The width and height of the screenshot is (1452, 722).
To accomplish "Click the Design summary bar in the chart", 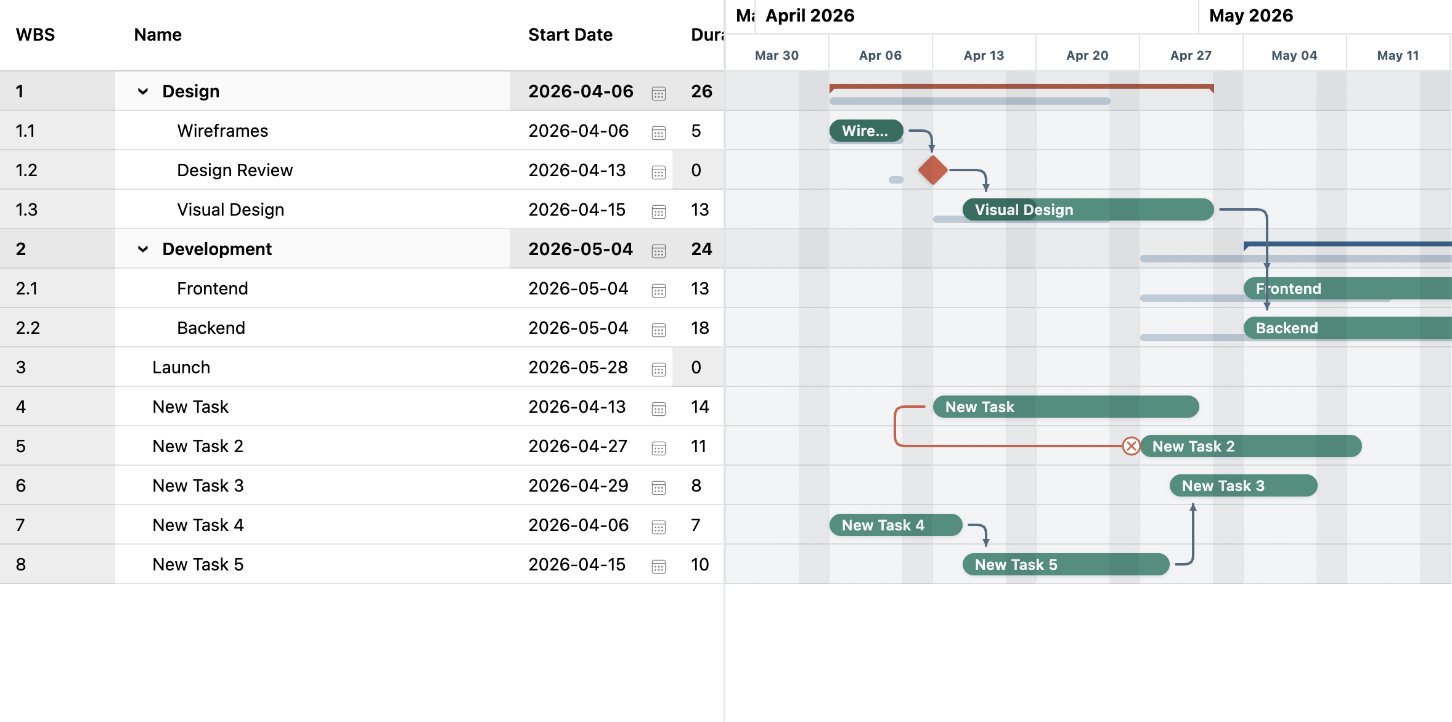I will (x=1021, y=87).
